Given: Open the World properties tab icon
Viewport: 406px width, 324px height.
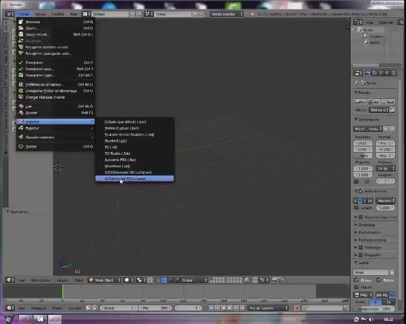Looking at the screenshot, I should click(x=387, y=73).
